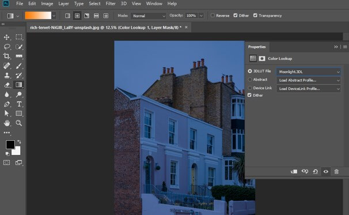Select the Ruler tool
349x215 pixels.
(x=19, y=56)
